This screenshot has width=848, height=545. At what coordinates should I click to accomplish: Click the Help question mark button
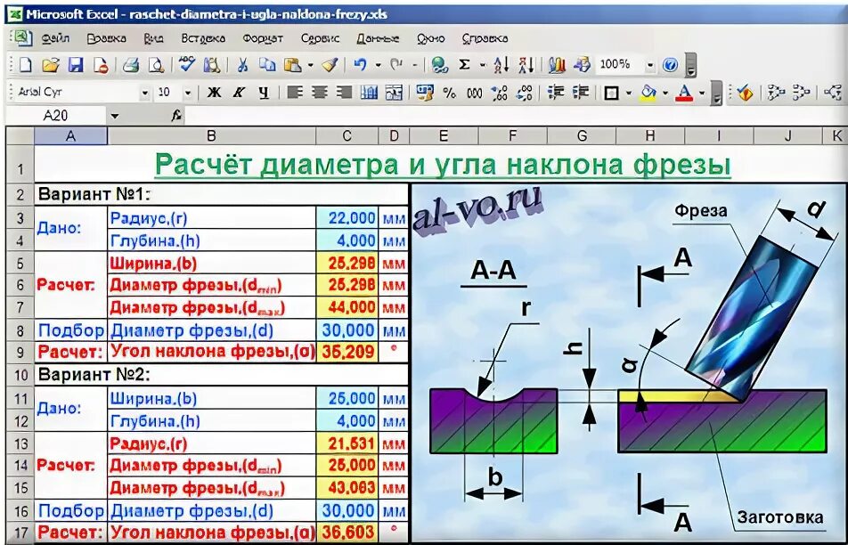pos(670,65)
